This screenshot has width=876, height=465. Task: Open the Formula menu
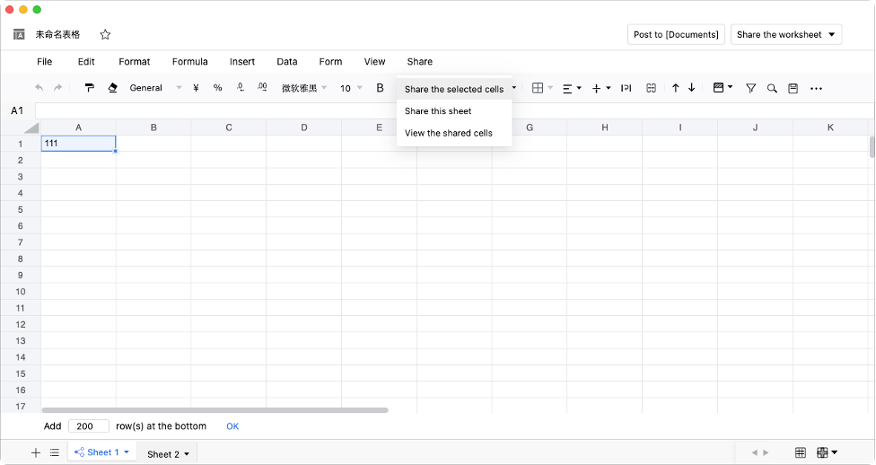pyautogui.click(x=189, y=62)
